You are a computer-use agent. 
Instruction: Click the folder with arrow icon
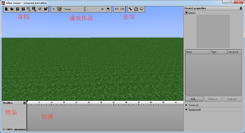tap(46, 9)
